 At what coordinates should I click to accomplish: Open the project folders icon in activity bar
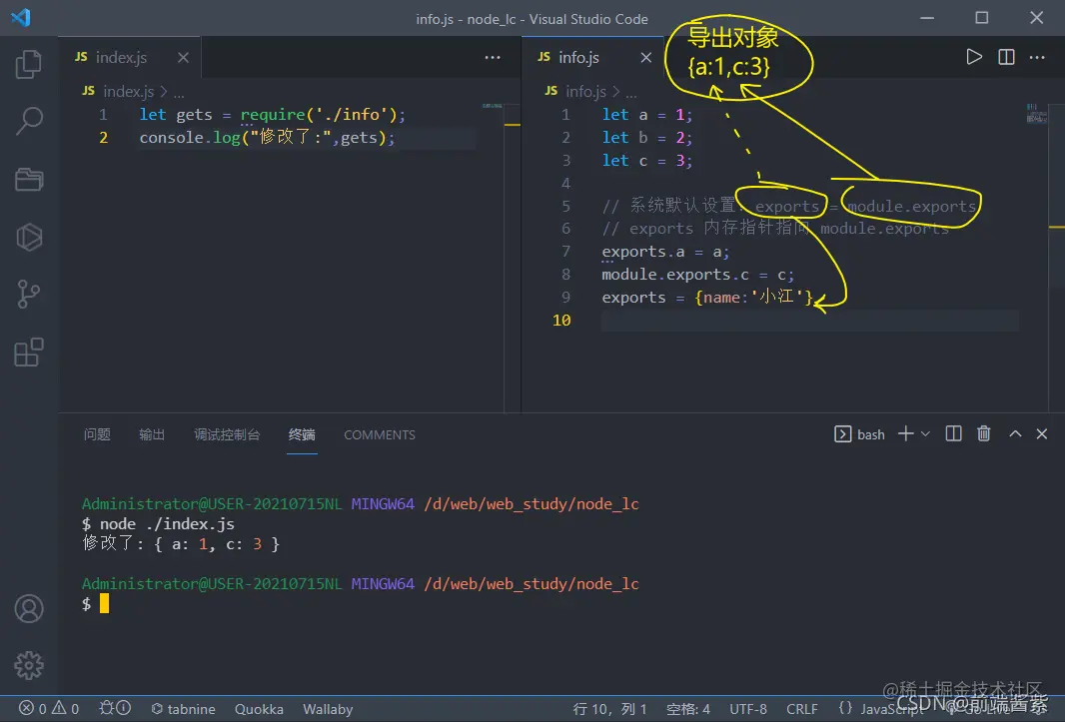pos(29,180)
